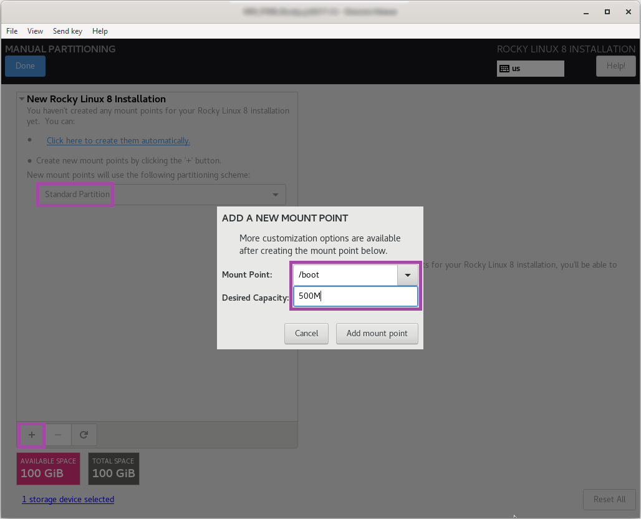Click the minus remove mount point icon
Screen dimensions: 641x519
point(57,435)
